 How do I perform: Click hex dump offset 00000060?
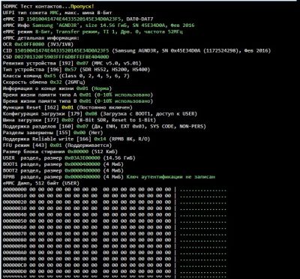[14, 227]
